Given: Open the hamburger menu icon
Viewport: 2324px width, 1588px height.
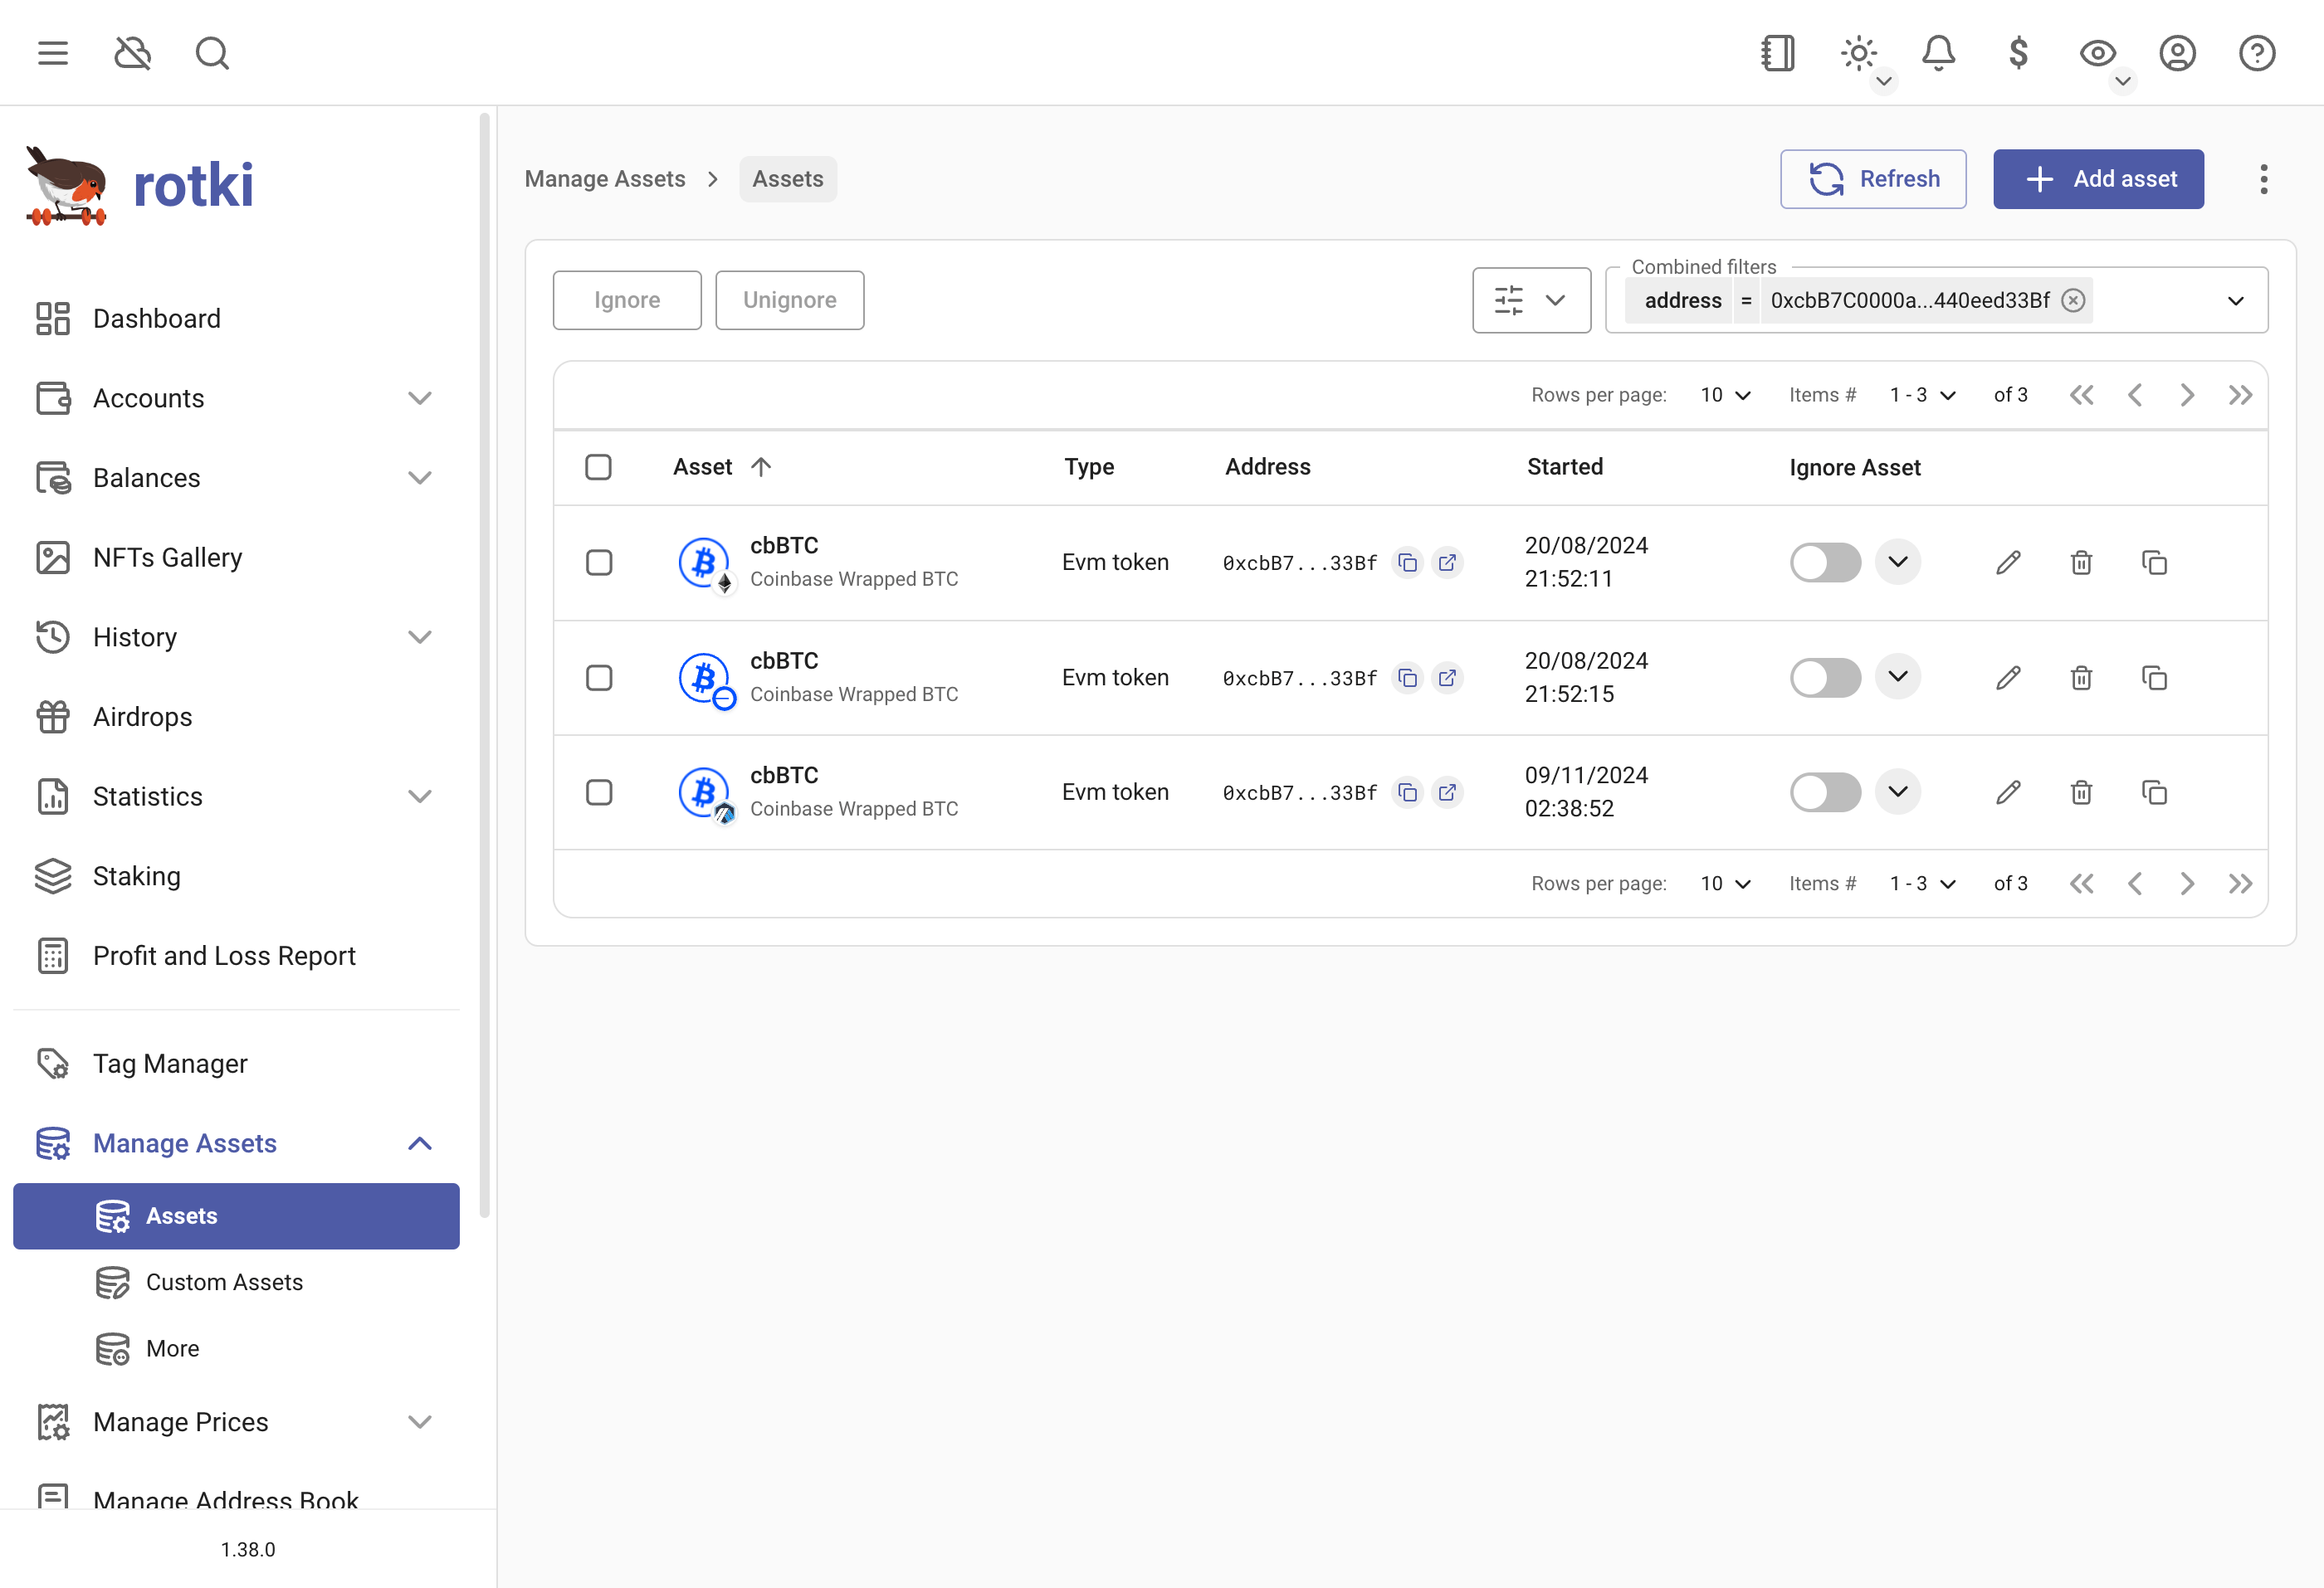Looking at the screenshot, I should pos(53,53).
